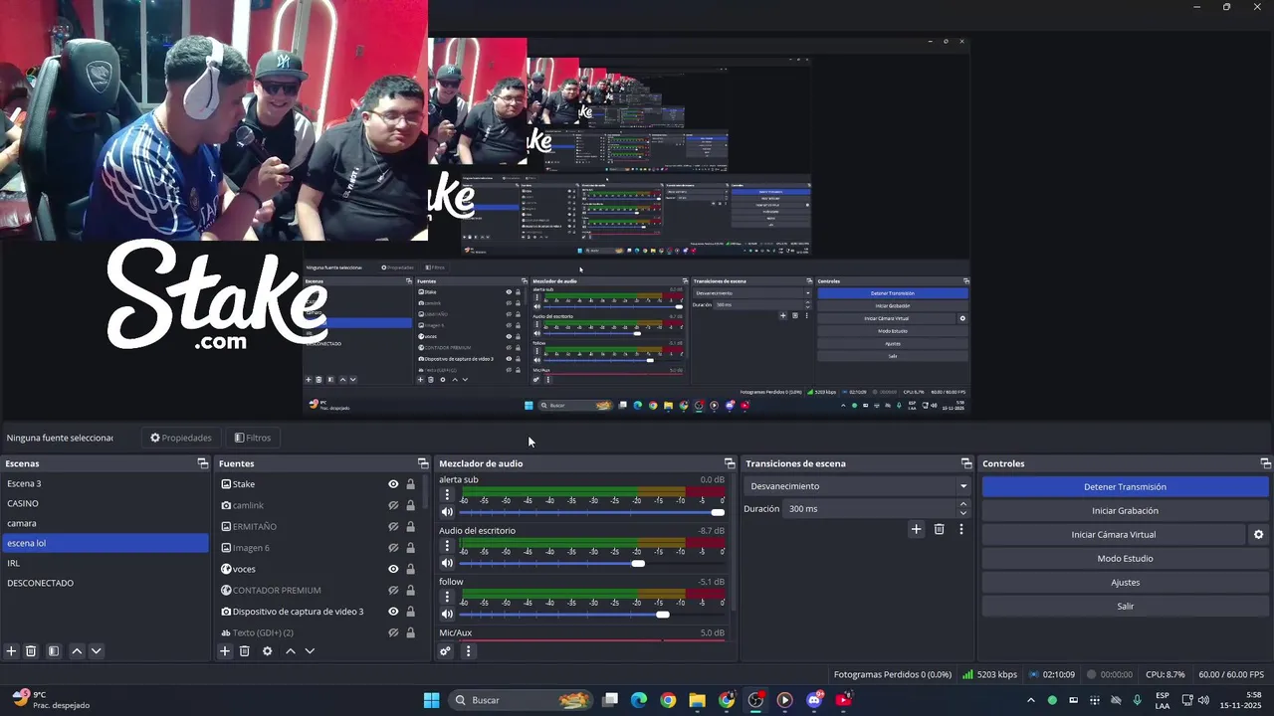Delete scene transition with trash icon
Screen dimensions: 1274x716
coord(939,529)
